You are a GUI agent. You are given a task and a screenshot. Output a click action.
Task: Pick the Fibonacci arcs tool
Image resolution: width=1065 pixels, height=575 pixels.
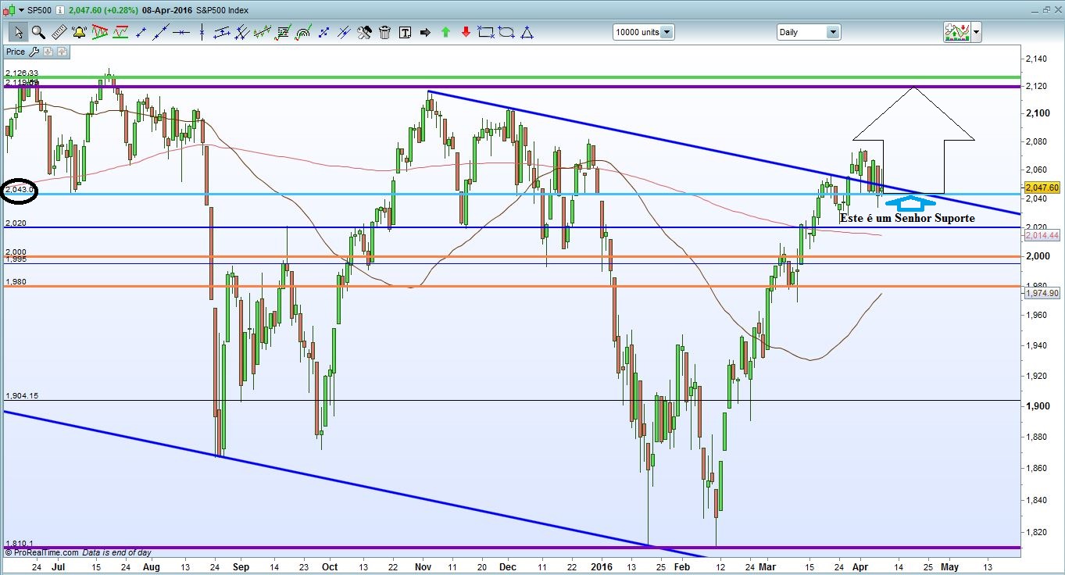point(303,32)
